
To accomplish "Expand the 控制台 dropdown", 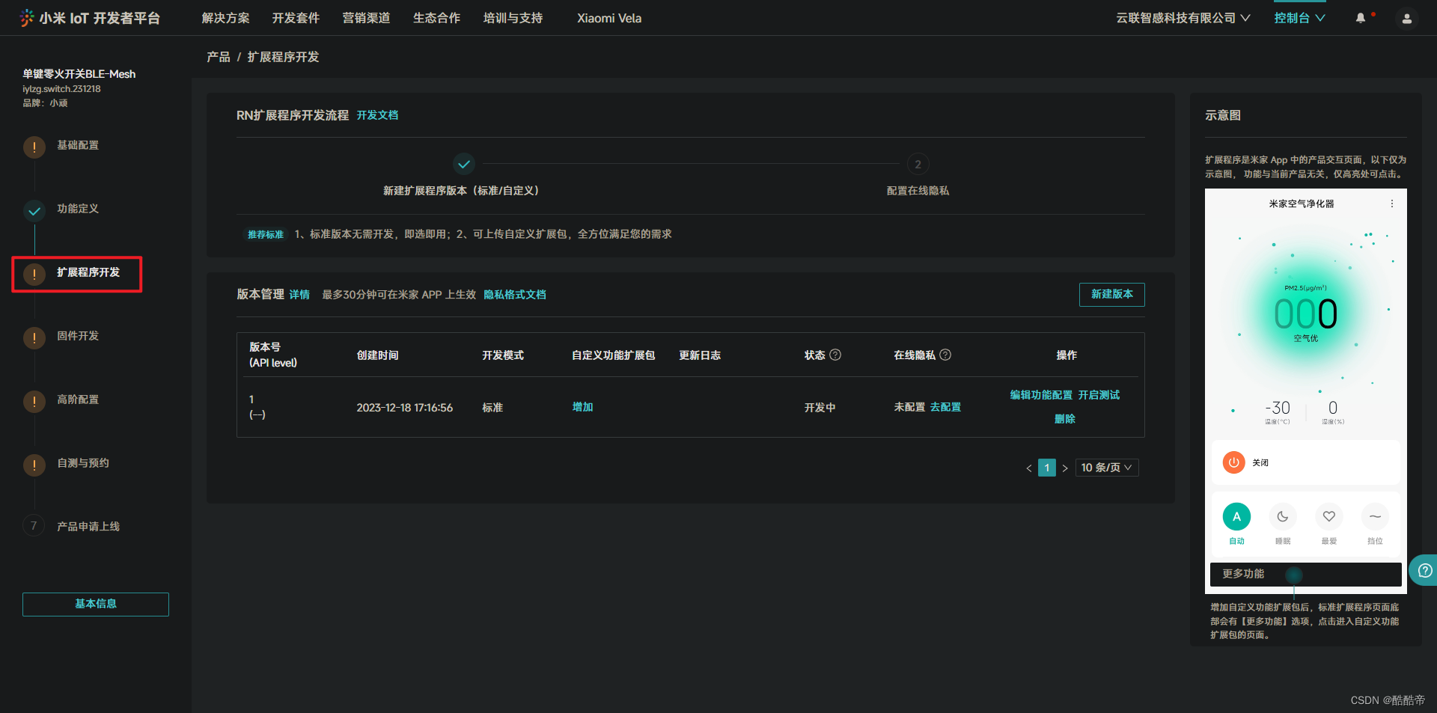I will point(1300,18).
